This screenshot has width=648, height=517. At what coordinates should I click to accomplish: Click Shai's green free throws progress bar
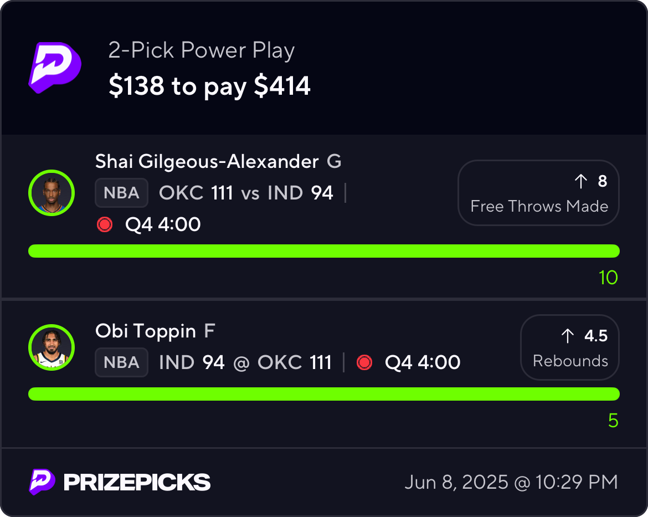pos(324,251)
